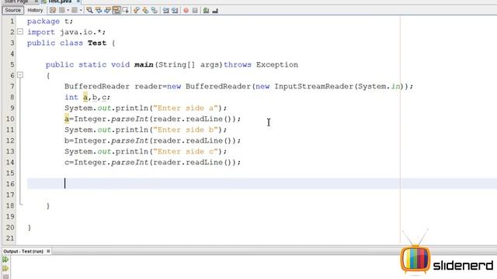The width and height of the screenshot is (497, 279).
Task: Click the 'main' method name
Action: coord(144,65)
